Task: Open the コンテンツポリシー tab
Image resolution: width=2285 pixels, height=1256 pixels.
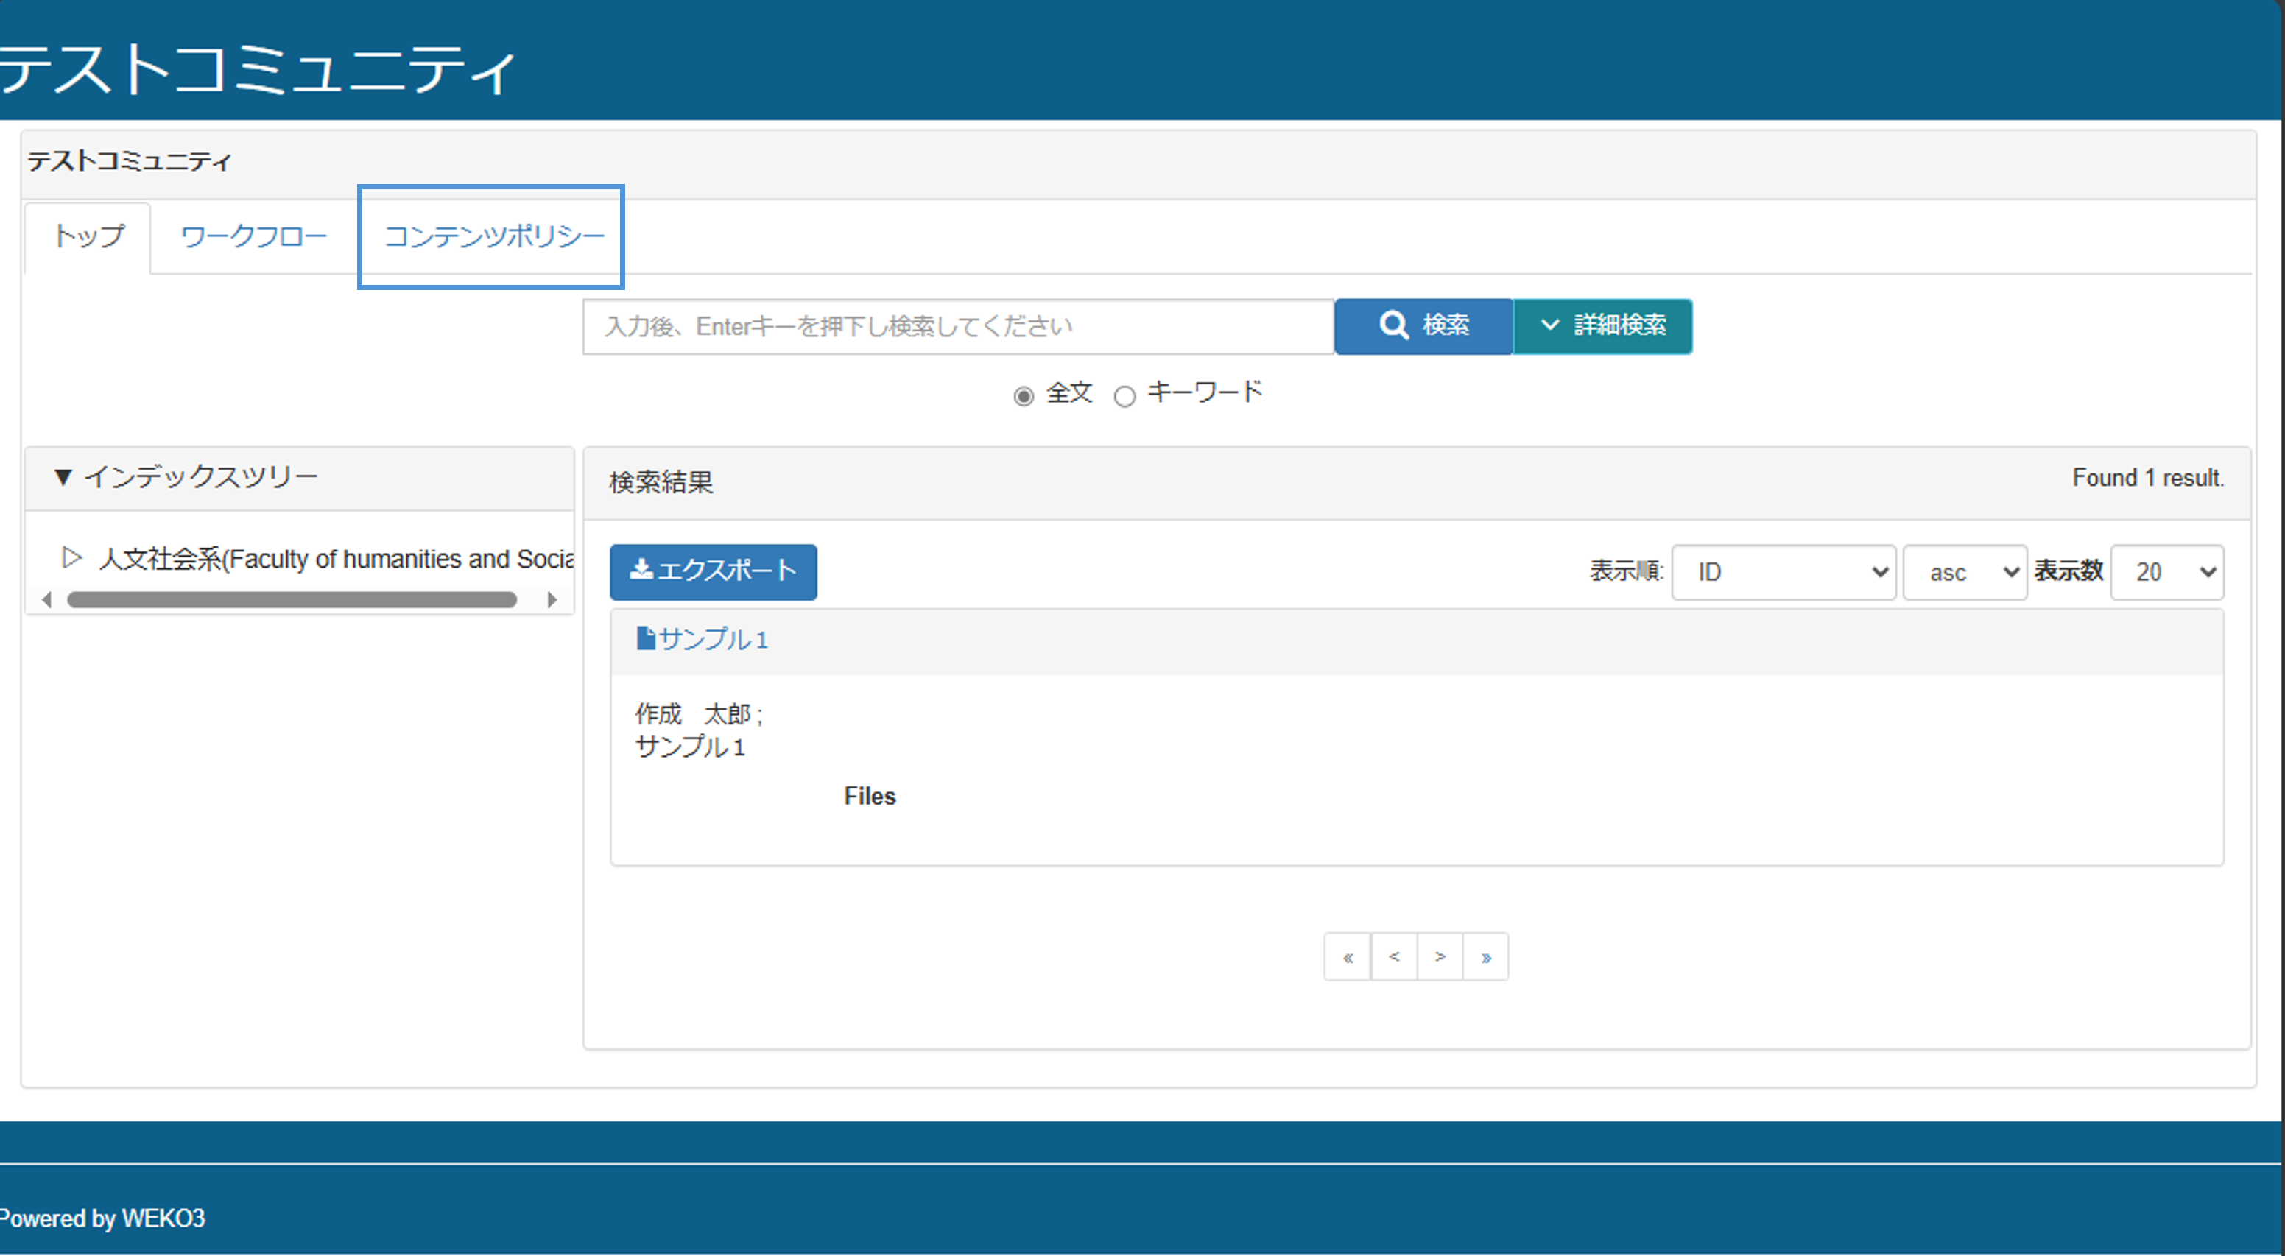Action: pos(493,237)
